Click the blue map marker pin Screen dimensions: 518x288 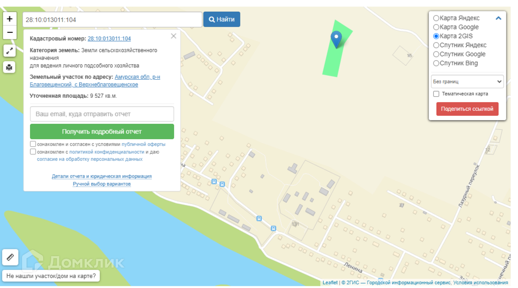pos(336,39)
